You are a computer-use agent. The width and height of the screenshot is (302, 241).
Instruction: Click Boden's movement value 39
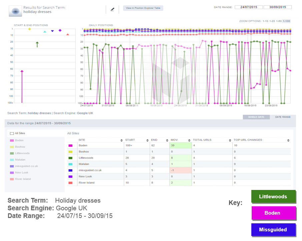[173, 146]
